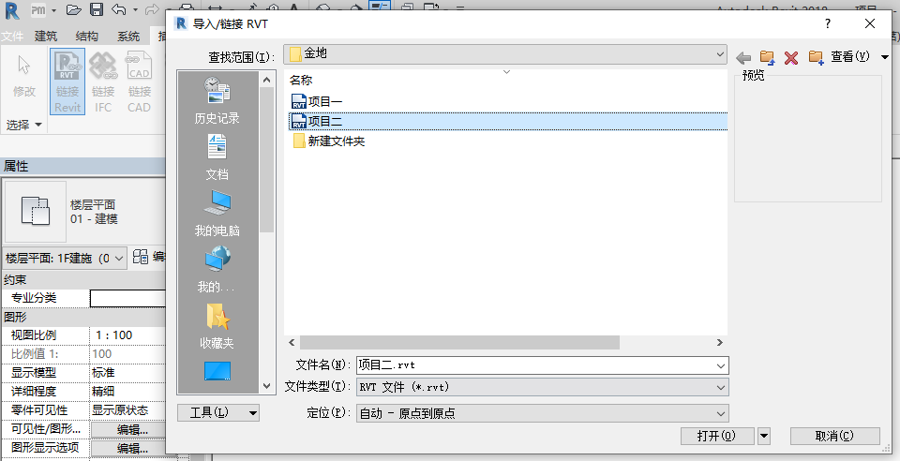Viewport: 900px width, 461px height.
Task: Click the dialog help question mark
Action: (x=827, y=23)
